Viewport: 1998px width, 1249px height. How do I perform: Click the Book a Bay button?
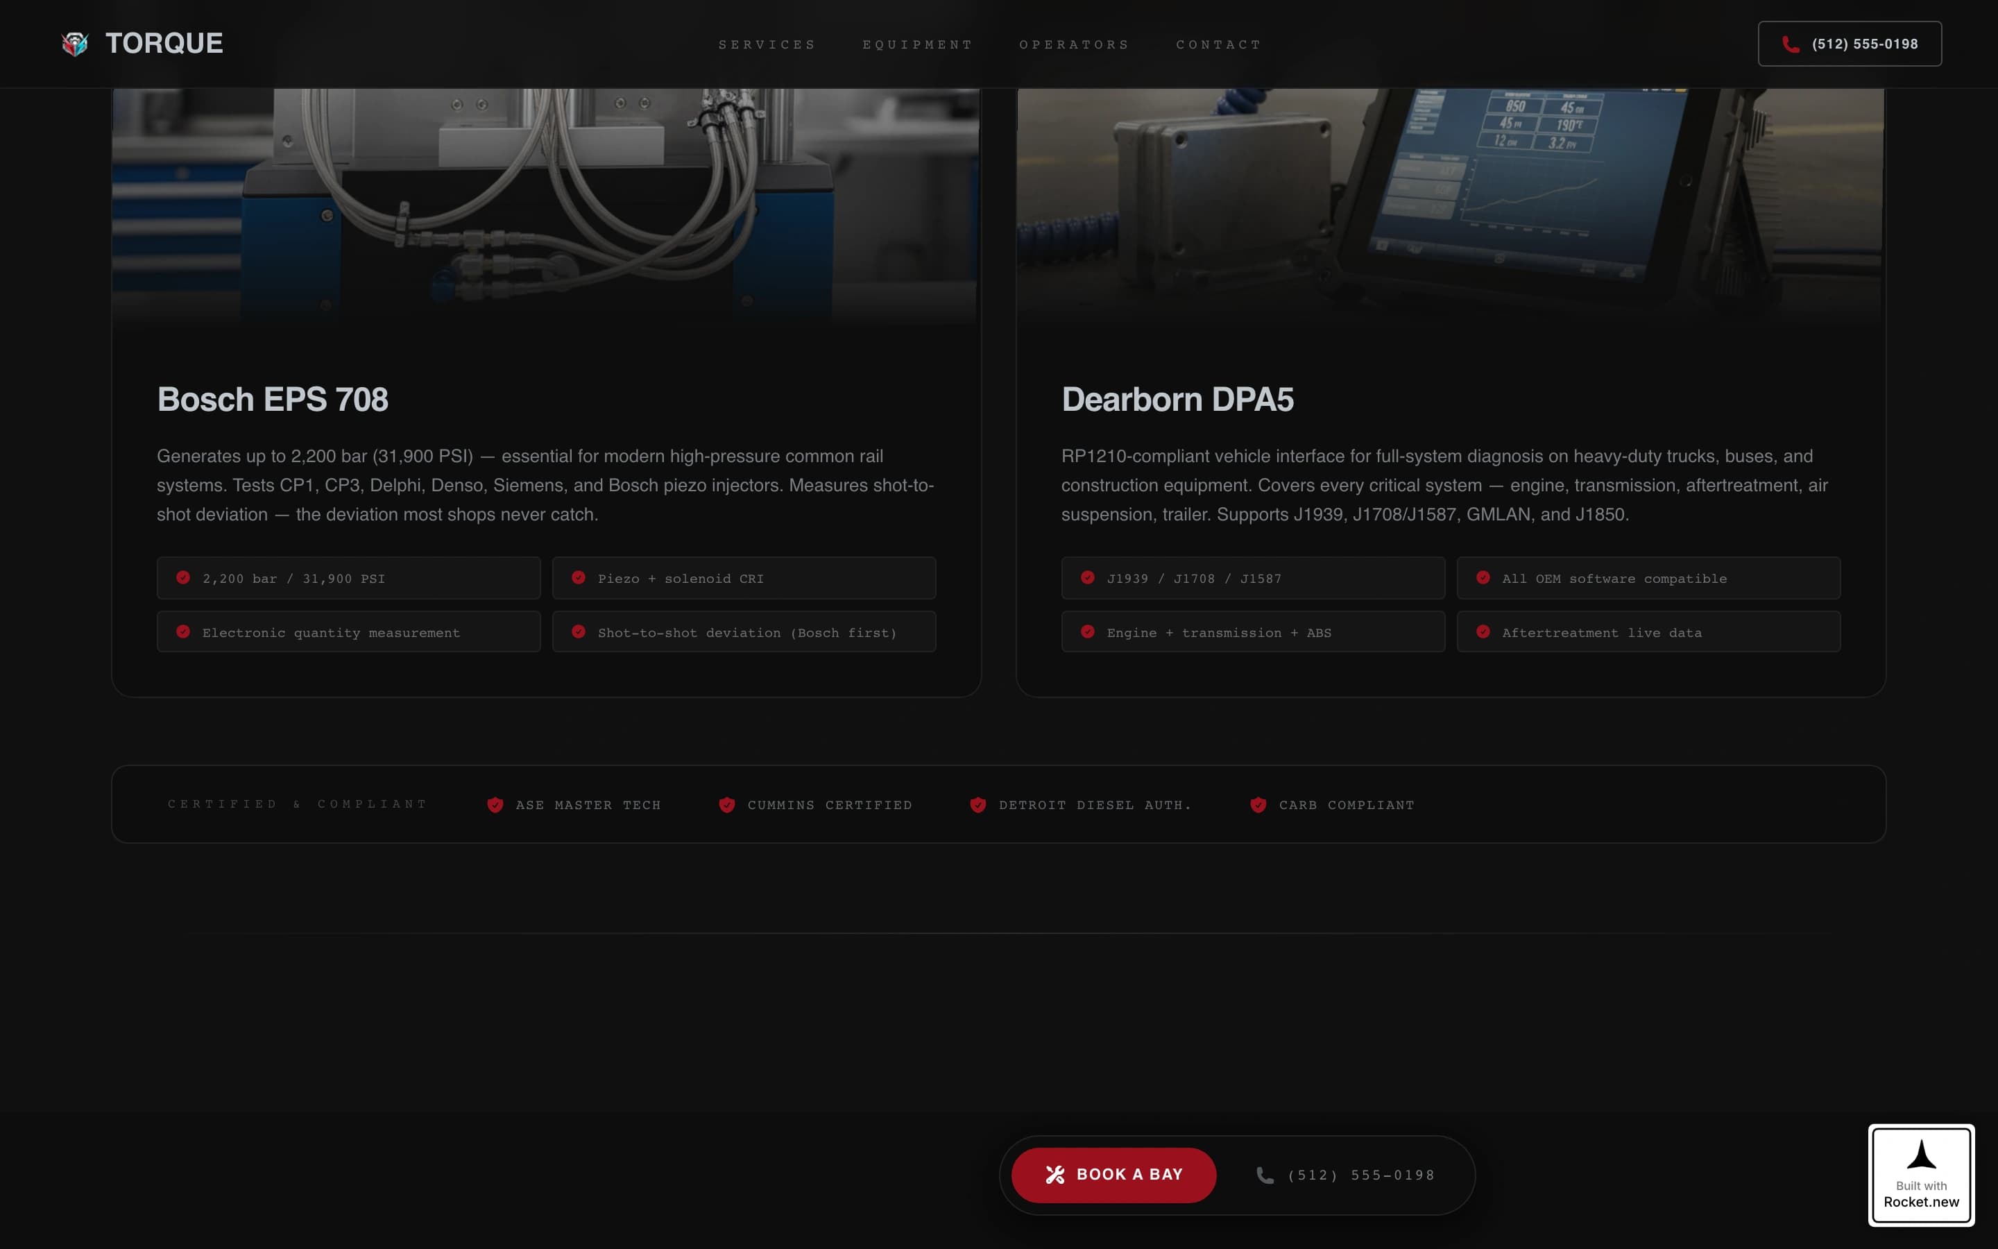[1113, 1175]
